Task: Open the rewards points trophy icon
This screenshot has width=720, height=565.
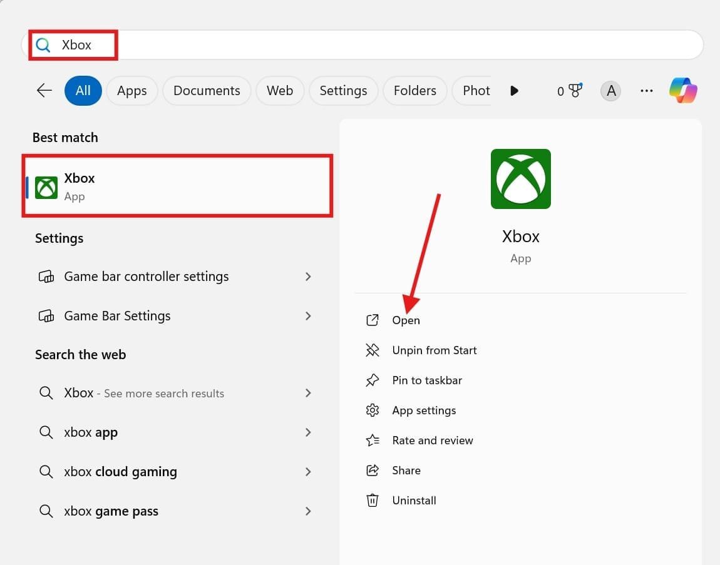Action: tap(569, 91)
